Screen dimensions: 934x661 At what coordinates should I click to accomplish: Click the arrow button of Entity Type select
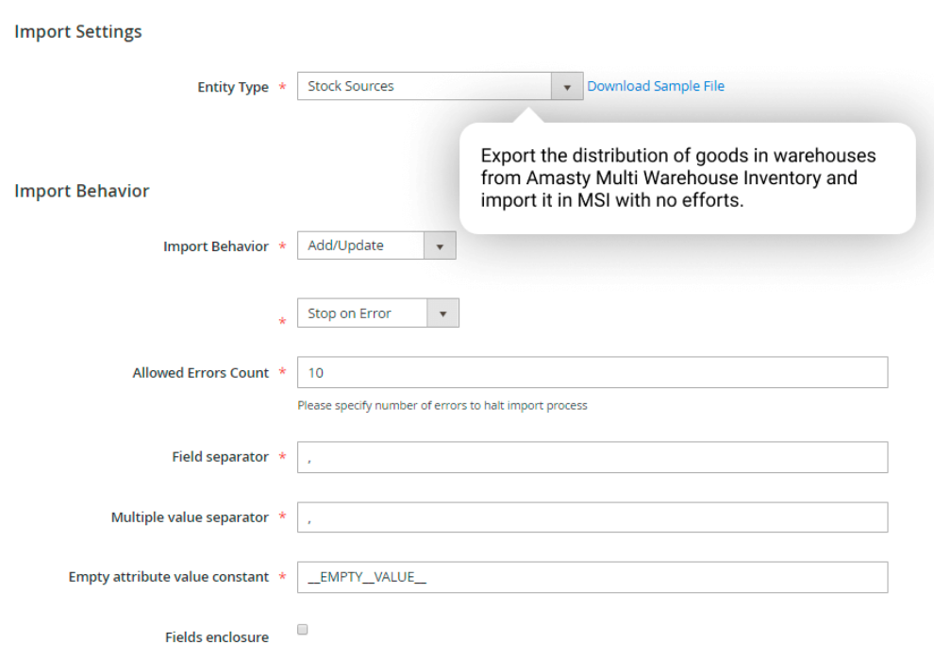tap(567, 87)
